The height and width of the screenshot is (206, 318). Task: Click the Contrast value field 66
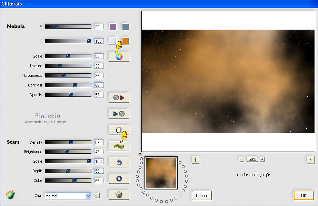[x=99, y=85]
